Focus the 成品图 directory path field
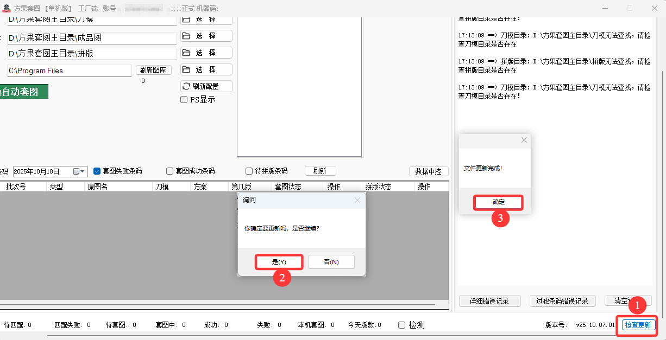This screenshot has width=666, height=340. [x=92, y=38]
